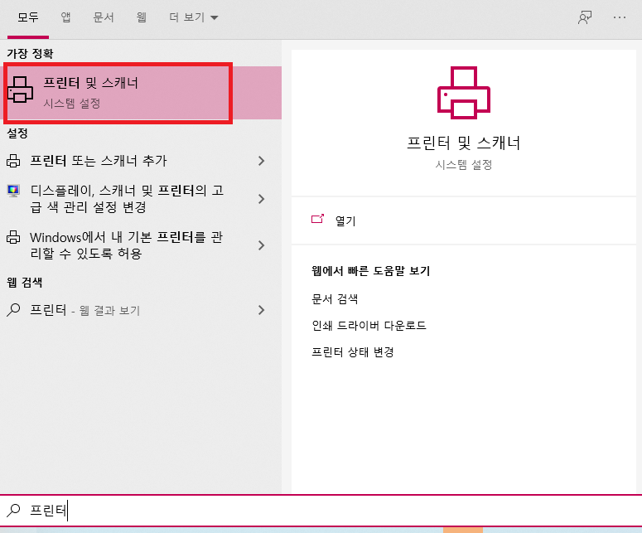Image resolution: width=642 pixels, height=533 pixels.
Task: Click the open-window icon beside 열기
Action: coord(318,219)
